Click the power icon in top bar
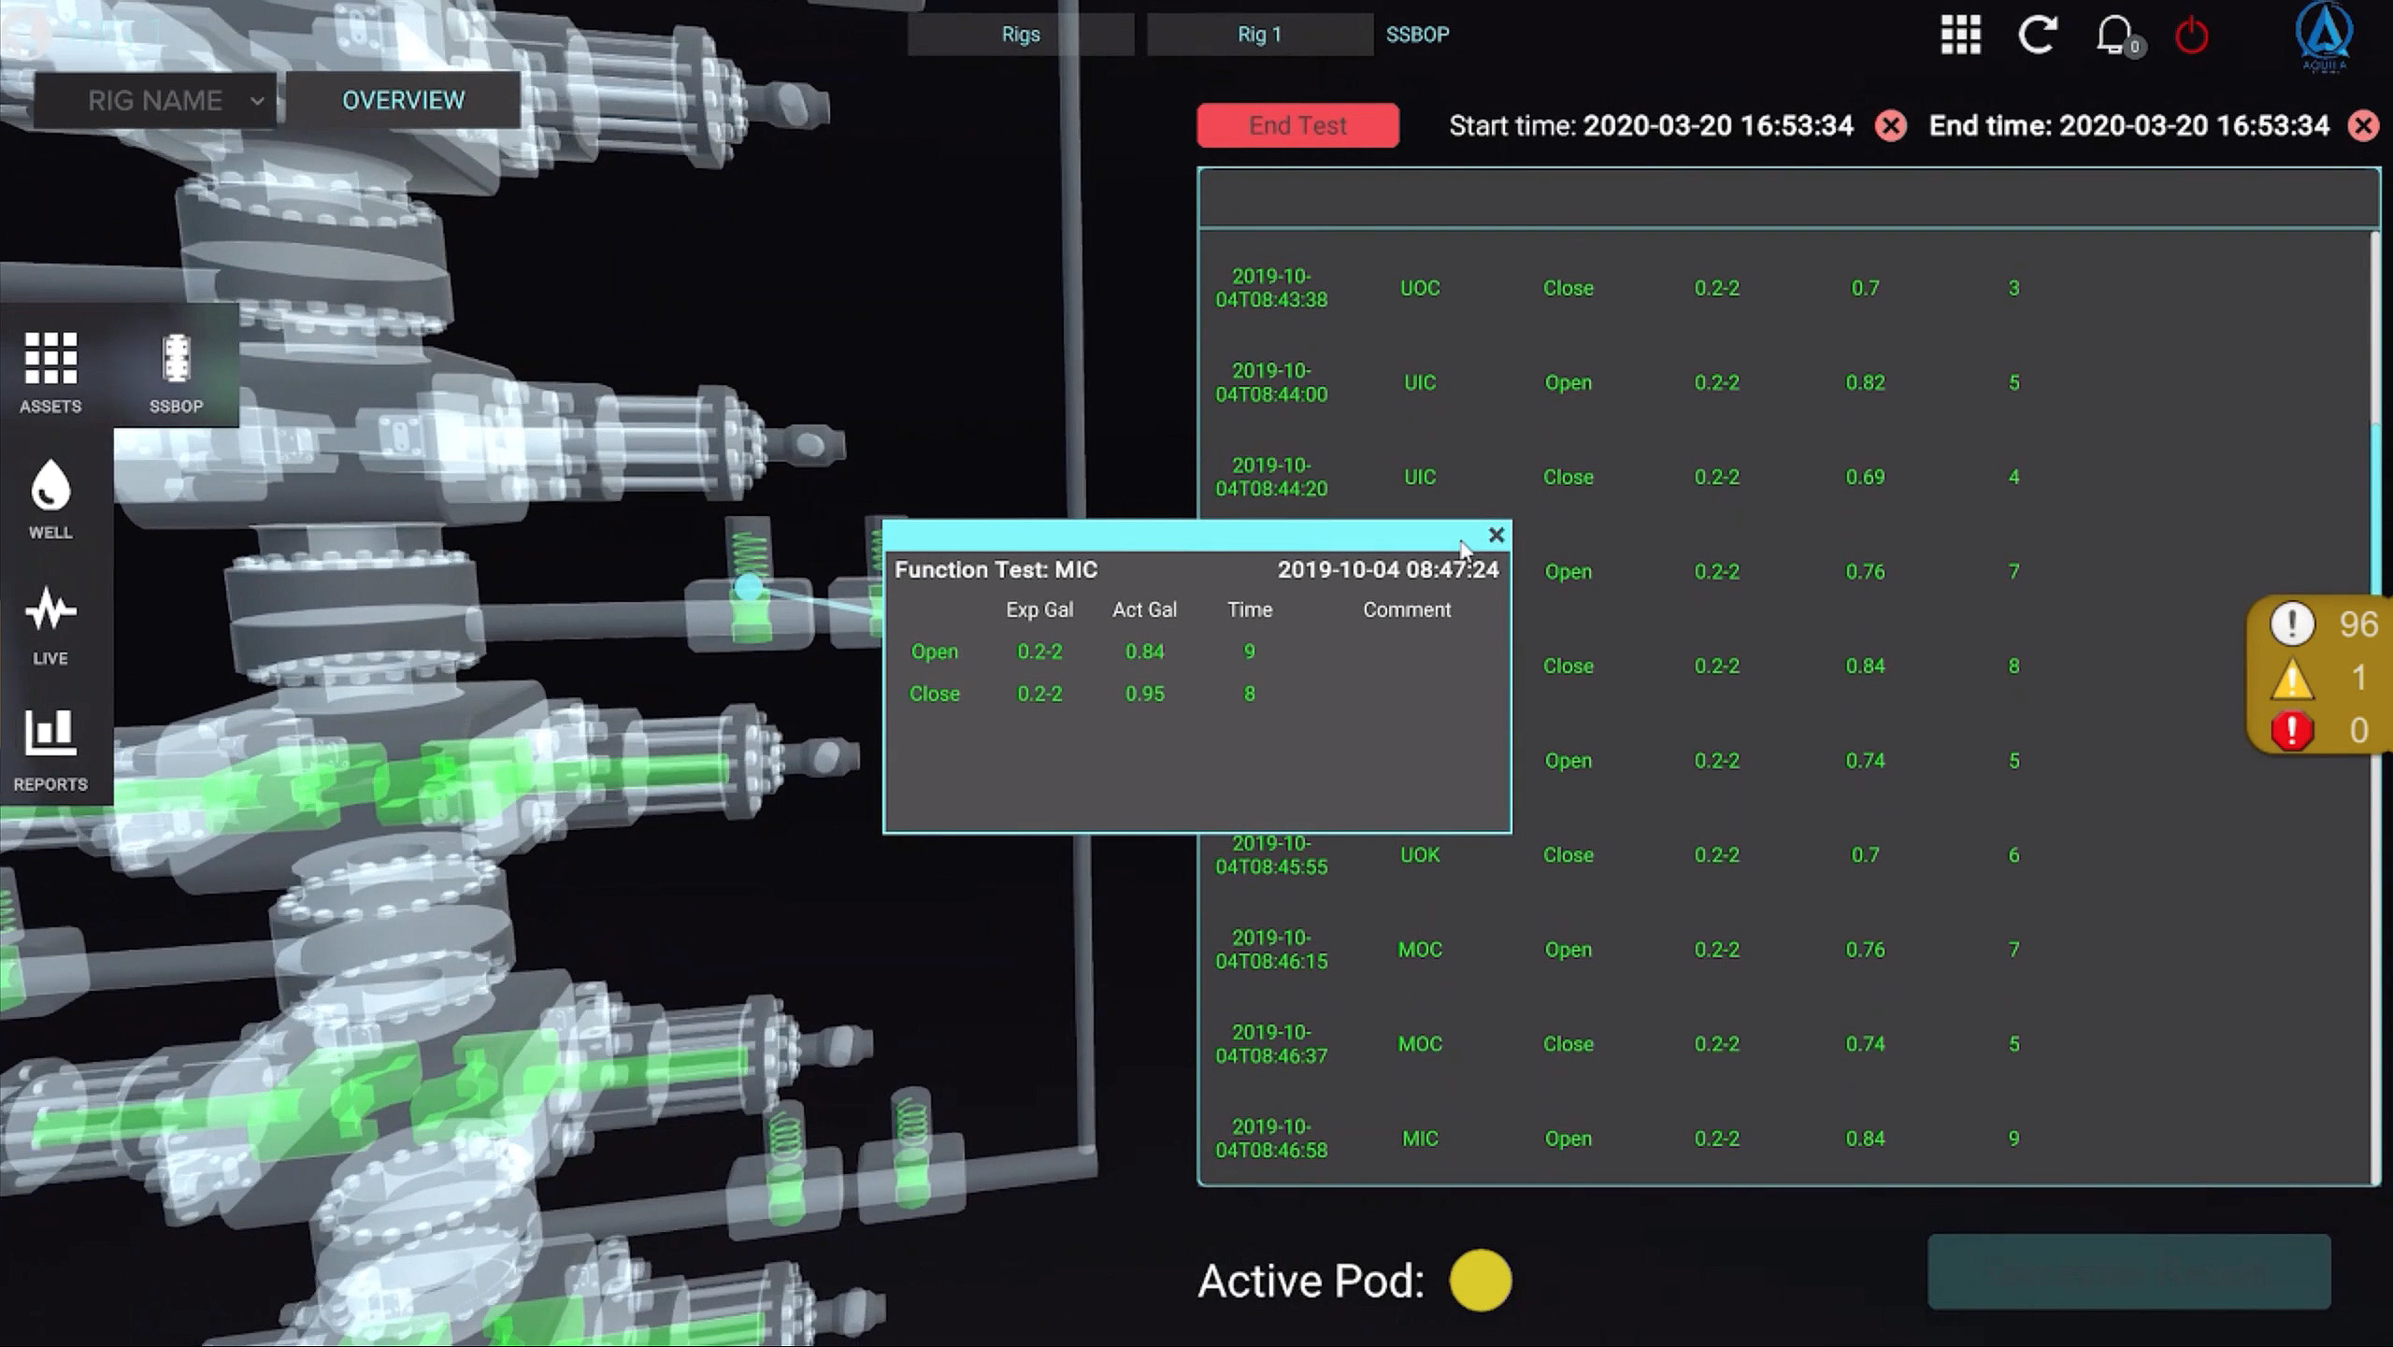Screen dimensions: 2393x1347 pyautogui.click(x=2191, y=36)
